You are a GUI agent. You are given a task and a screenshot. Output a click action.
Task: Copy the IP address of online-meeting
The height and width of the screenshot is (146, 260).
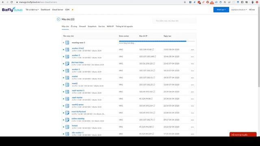tap(154, 120)
